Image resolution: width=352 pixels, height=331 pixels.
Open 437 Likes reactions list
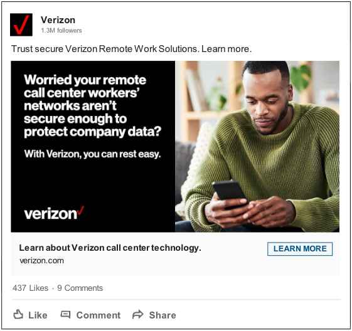pyautogui.click(x=31, y=288)
